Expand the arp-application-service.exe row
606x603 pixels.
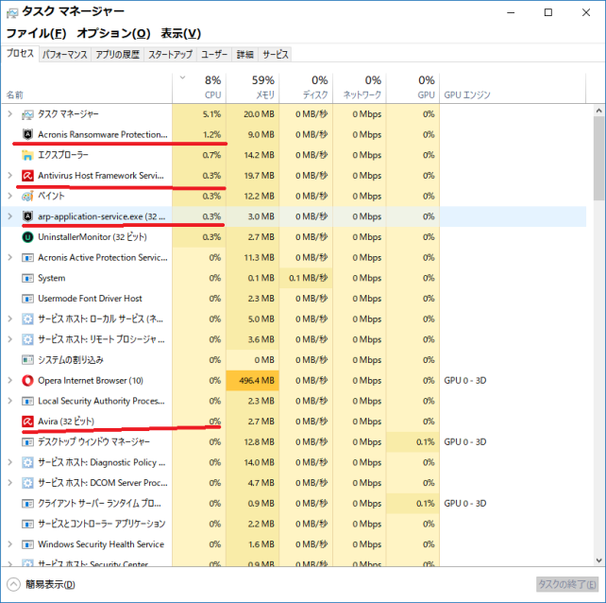pyautogui.click(x=10, y=216)
